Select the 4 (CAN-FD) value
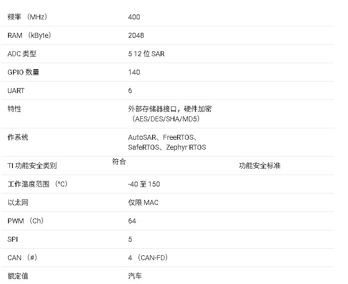 (148, 258)
